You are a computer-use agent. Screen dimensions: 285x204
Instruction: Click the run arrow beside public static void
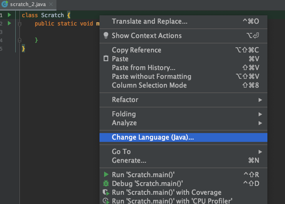(9, 23)
